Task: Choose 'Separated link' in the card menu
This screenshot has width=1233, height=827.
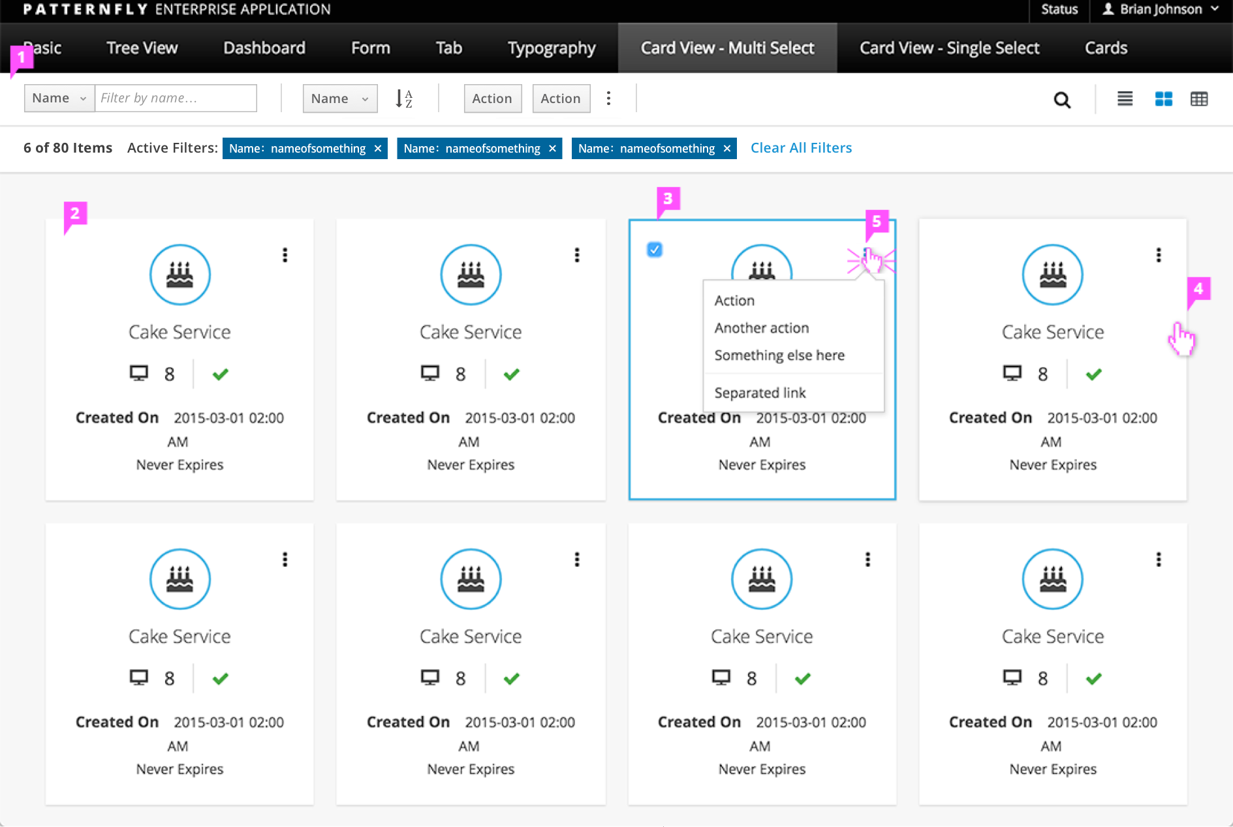Action: (760, 393)
